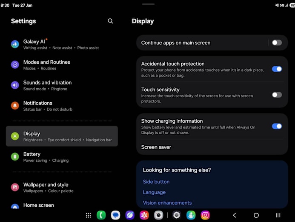This screenshot has height=222, width=295.
Task: Go to Sounds and vibration settings
Action: pyautogui.click(x=47, y=85)
